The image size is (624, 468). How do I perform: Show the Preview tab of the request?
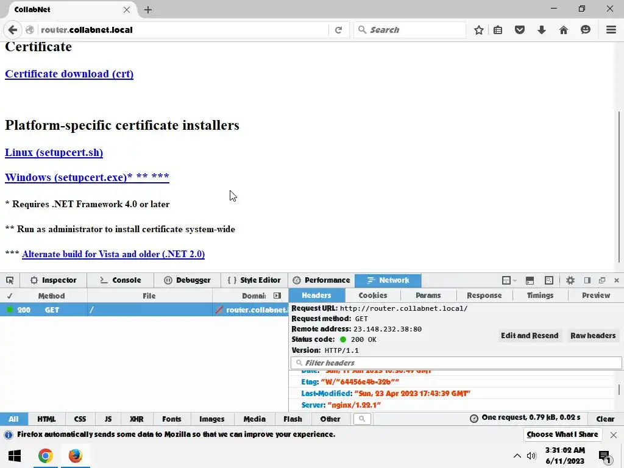tap(596, 296)
